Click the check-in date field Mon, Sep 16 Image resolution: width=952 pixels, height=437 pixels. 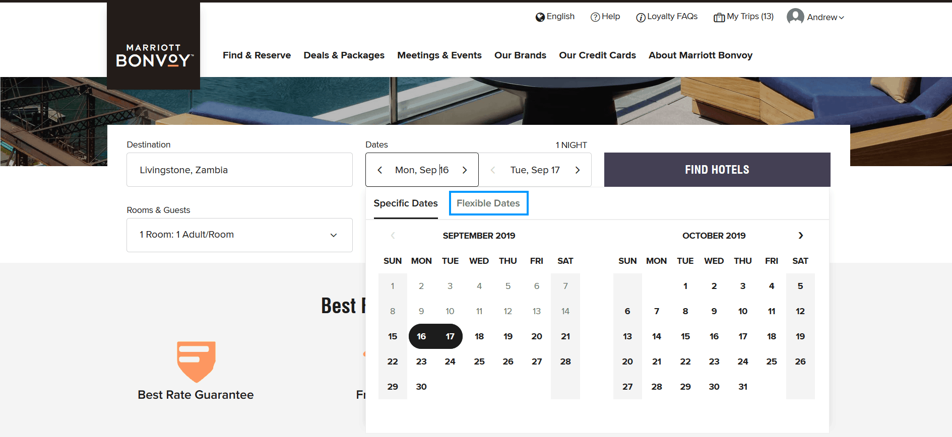point(422,170)
